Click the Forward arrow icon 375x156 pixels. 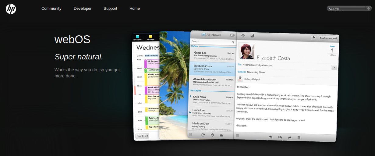(290, 138)
